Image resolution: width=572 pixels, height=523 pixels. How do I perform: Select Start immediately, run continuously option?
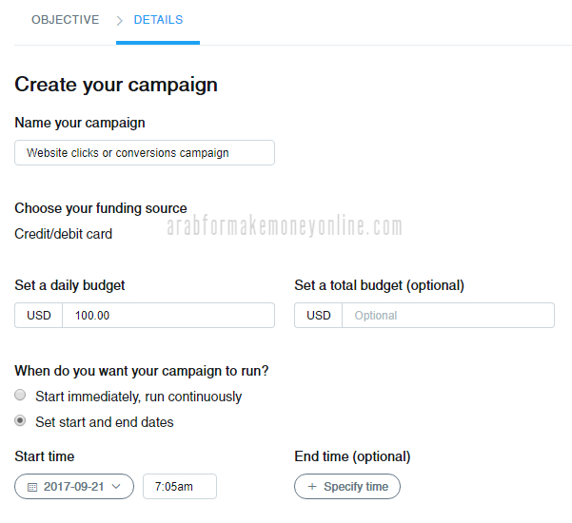pos(20,395)
